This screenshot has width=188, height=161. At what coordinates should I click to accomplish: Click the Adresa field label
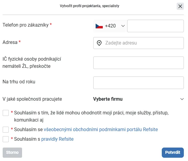click(10, 42)
